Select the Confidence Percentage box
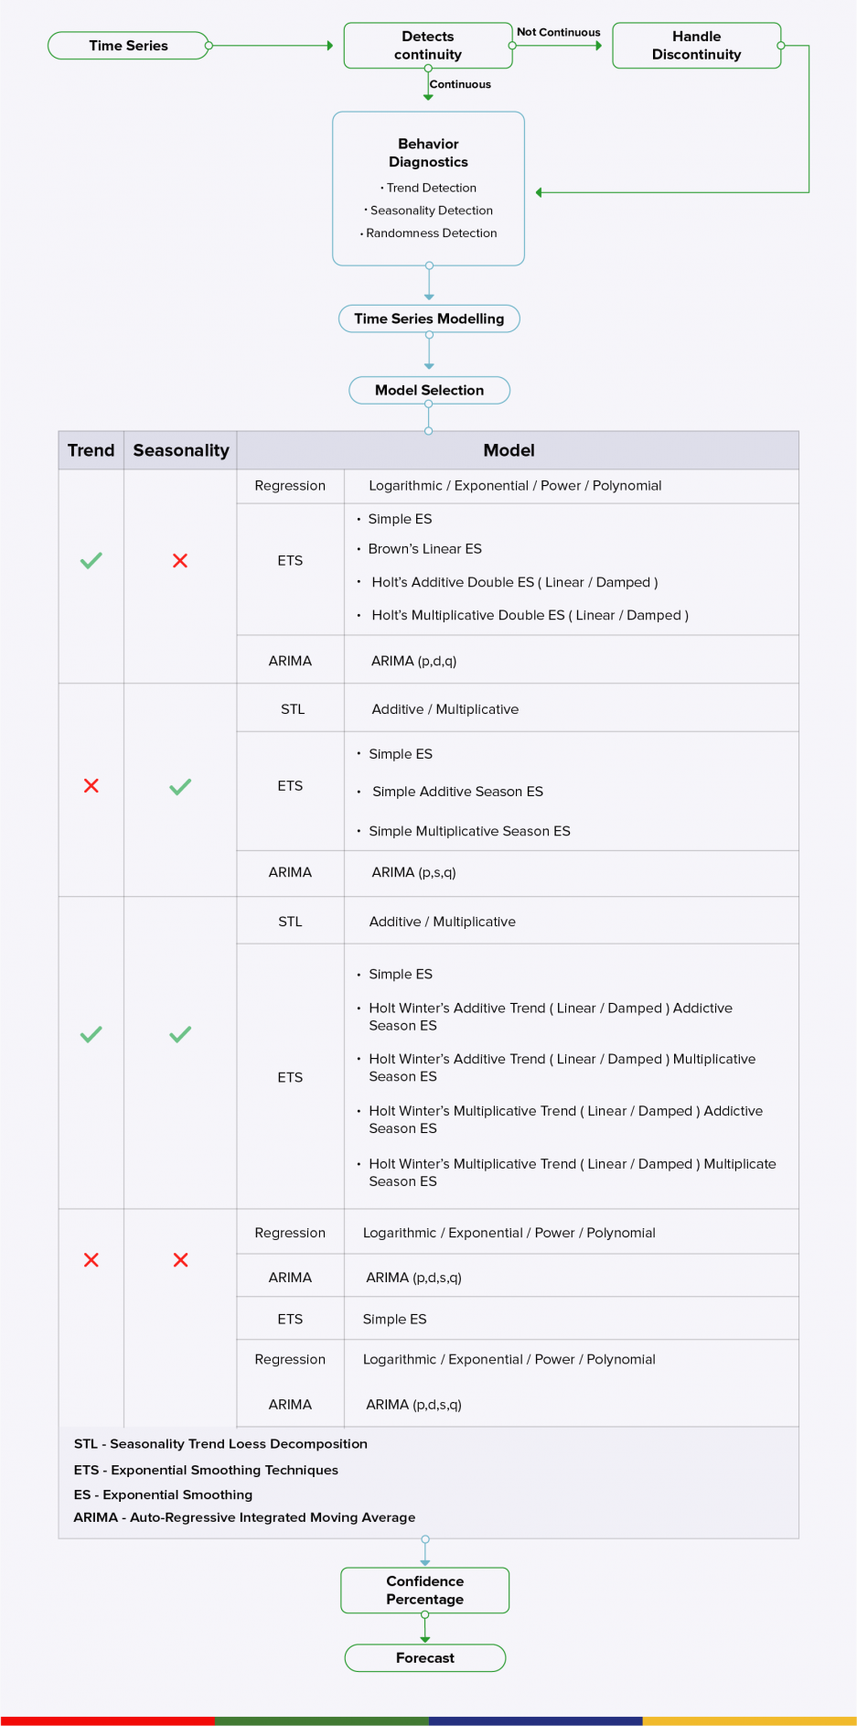This screenshot has width=857, height=1726. (424, 1590)
